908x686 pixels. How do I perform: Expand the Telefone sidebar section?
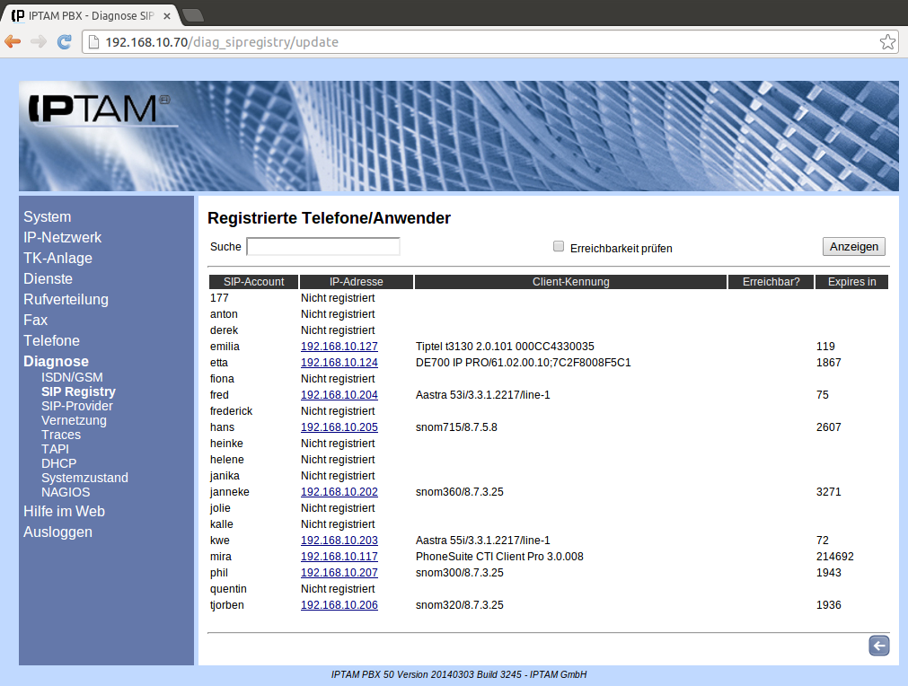coord(51,341)
